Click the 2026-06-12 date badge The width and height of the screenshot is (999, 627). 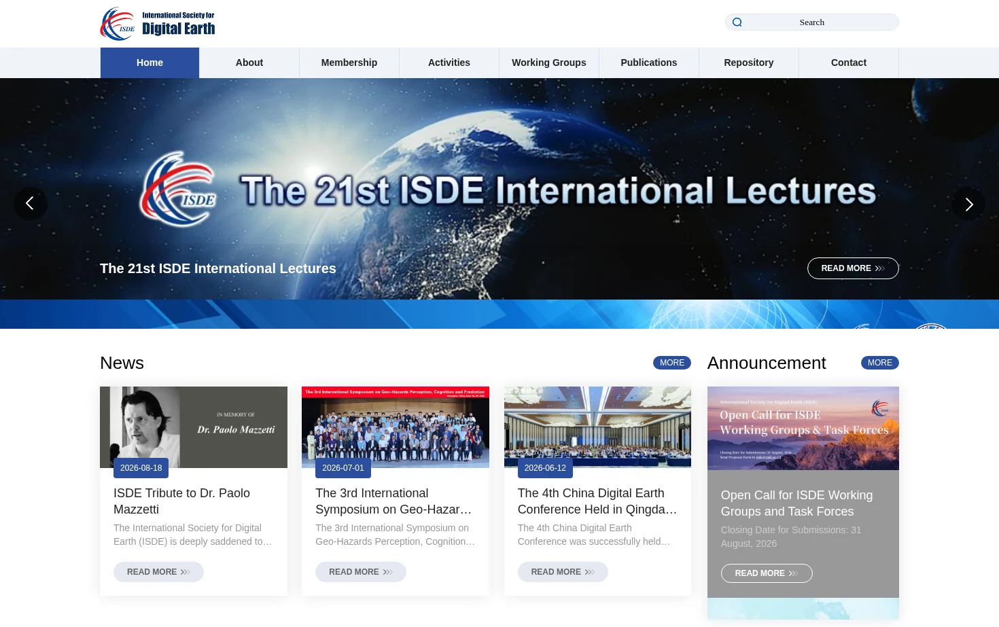click(545, 468)
